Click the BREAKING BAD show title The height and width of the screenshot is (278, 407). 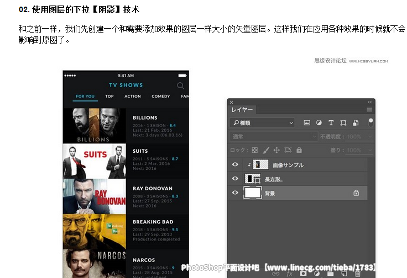pyautogui.click(x=153, y=222)
